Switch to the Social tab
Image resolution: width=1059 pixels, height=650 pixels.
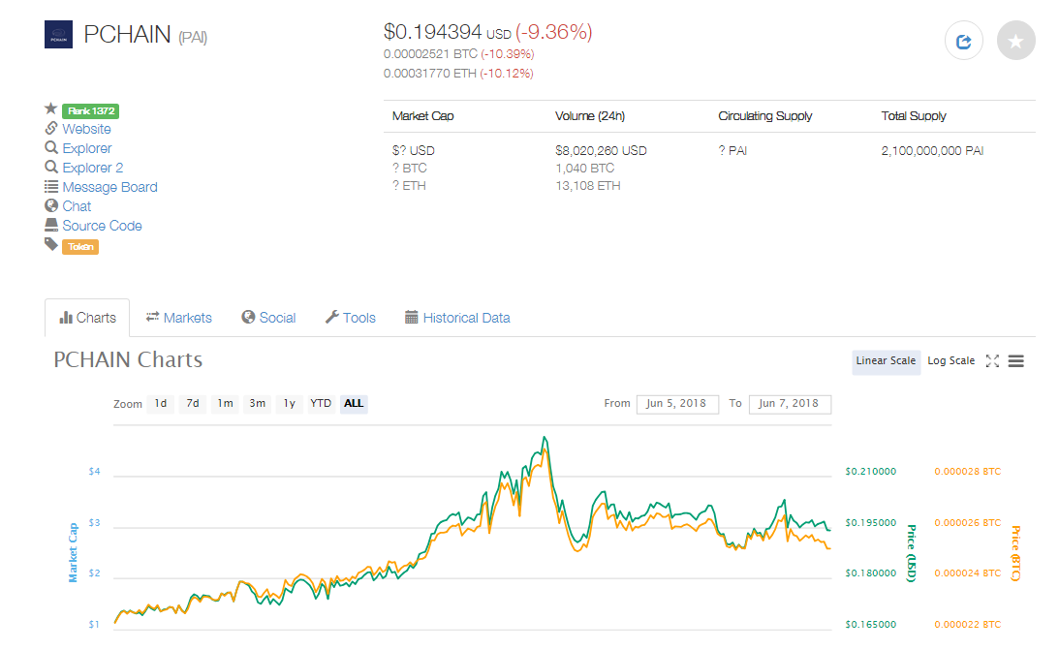268,318
